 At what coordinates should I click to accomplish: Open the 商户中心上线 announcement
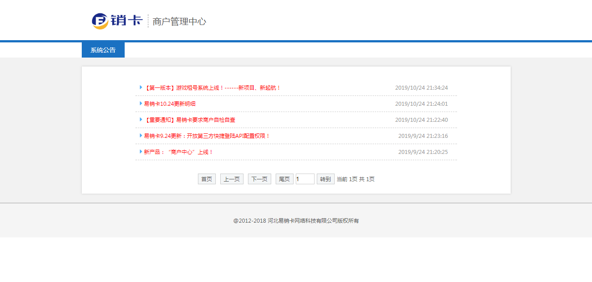tap(179, 152)
